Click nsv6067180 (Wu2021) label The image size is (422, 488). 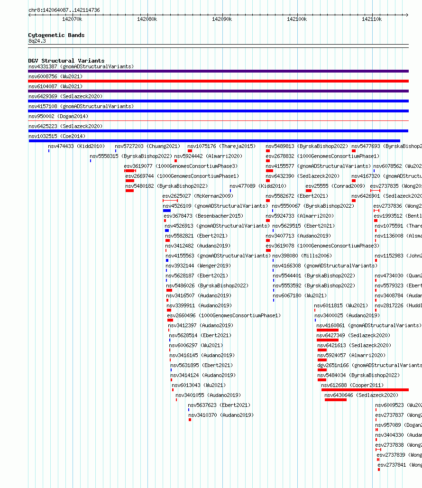click(x=300, y=295)
